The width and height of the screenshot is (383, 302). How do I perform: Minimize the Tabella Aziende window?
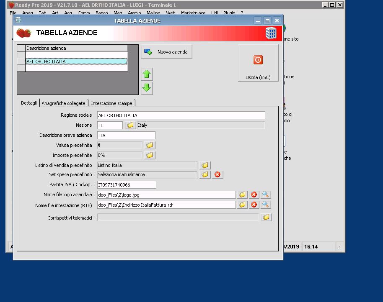[x=258, y=21]
